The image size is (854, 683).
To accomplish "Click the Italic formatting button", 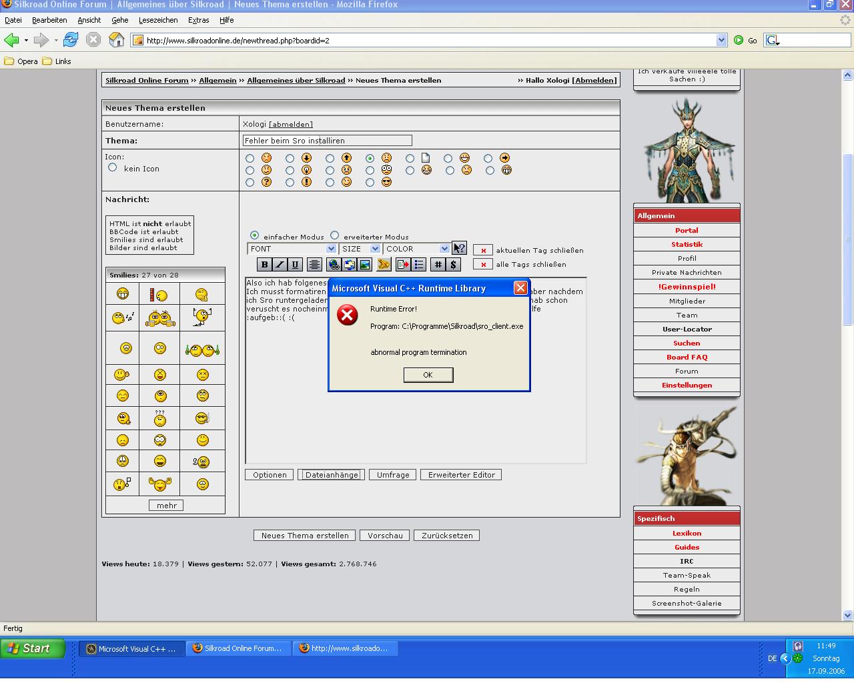I will coord(280,265).
